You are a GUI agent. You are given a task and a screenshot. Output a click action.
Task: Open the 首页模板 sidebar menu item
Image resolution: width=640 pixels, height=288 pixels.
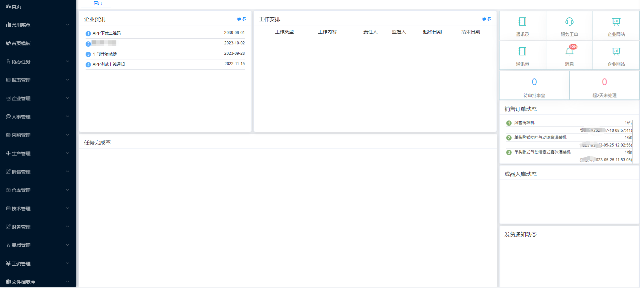point(38,43)
